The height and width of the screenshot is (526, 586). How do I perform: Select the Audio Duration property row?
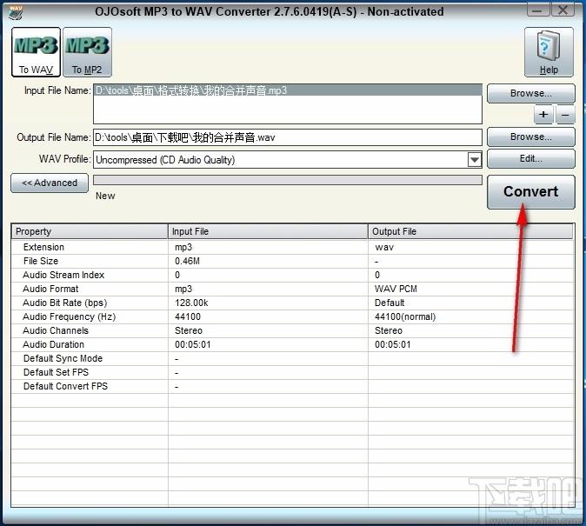[293, 344]
